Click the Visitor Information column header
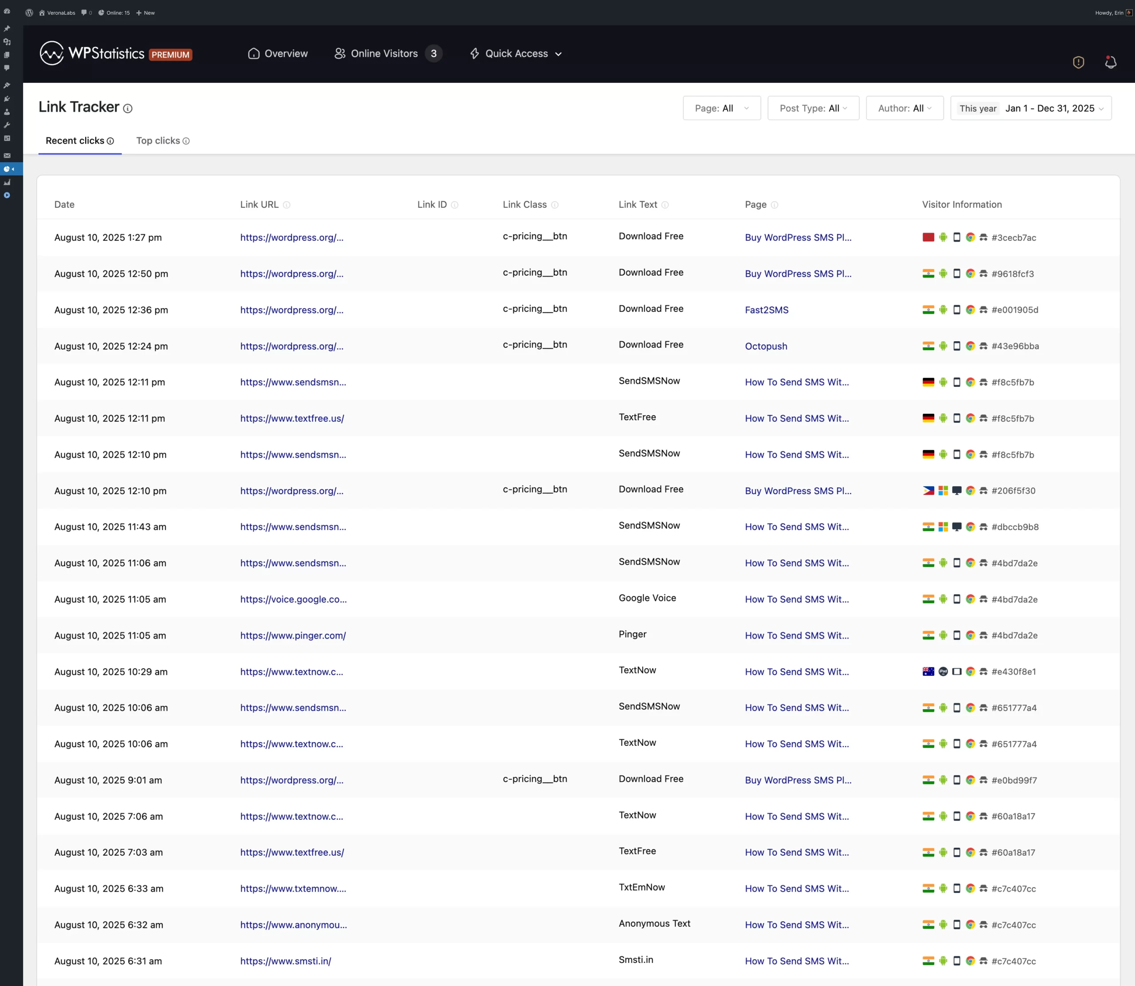This screenshot has width=1135, height=986. pos(962,205)
